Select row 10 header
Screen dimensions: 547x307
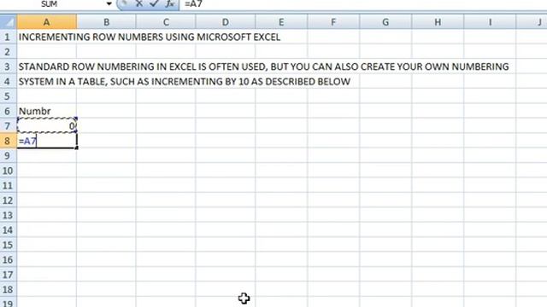(x=8, y=171)
